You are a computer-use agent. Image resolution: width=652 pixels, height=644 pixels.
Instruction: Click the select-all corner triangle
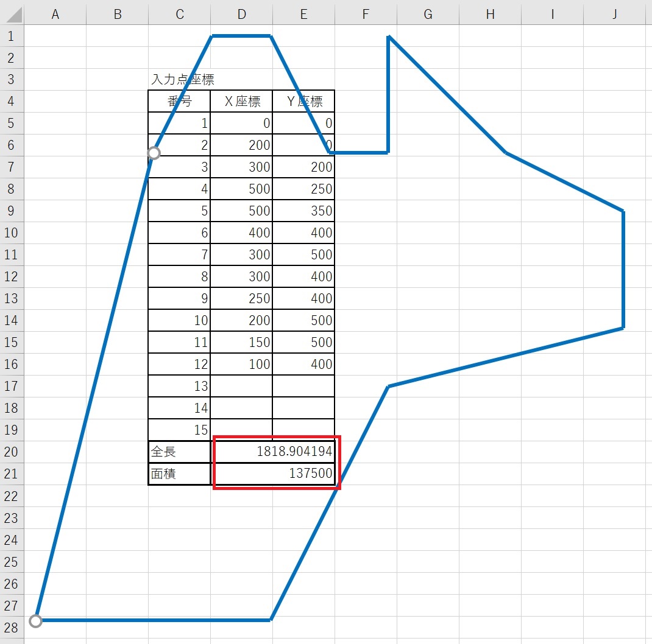pyautogui.click(x=12, y=13)
